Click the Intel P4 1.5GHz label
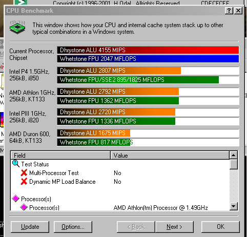Viewport: 247px width, 237px height. click(x=29, y=75)
